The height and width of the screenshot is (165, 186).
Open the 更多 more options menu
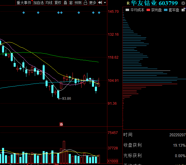pos(93,3)
